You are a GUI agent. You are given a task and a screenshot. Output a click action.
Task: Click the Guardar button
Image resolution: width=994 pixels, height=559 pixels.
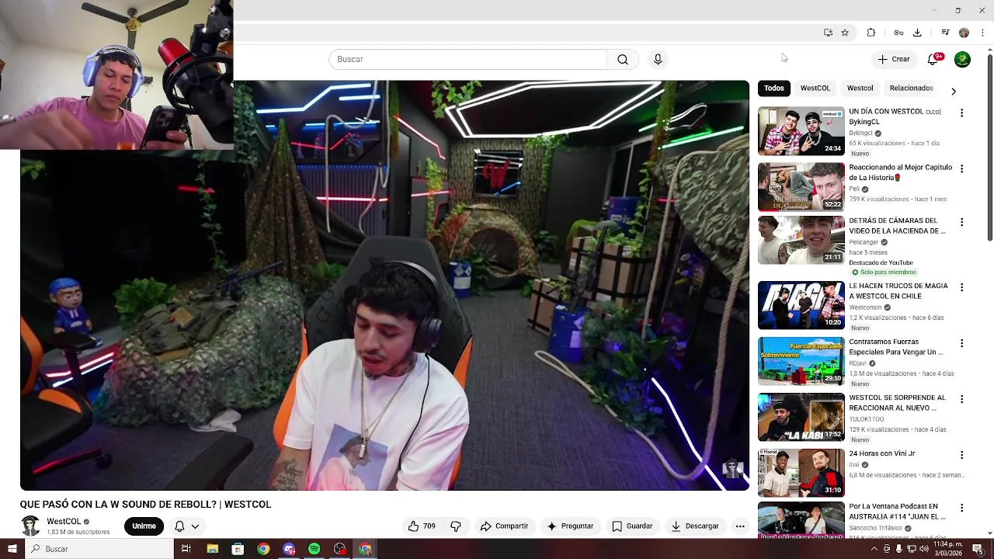click(632, 526)
